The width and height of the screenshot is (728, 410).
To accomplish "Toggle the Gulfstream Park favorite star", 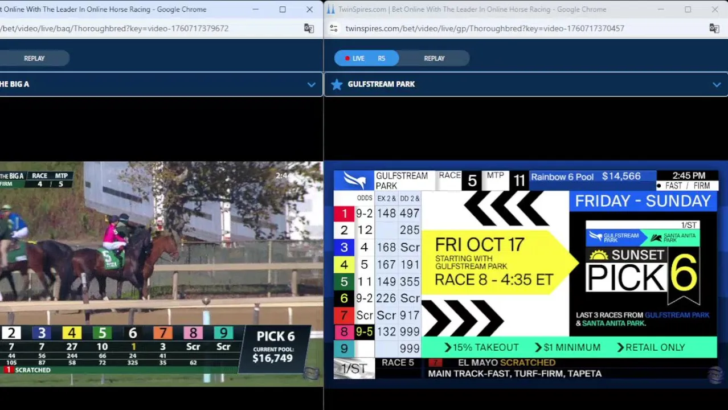I will (337, 84).
